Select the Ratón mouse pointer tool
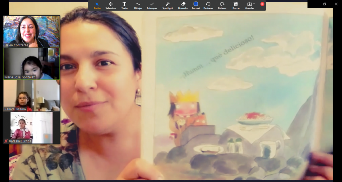The height and width of the screenshot is (182, 342). 97,5
